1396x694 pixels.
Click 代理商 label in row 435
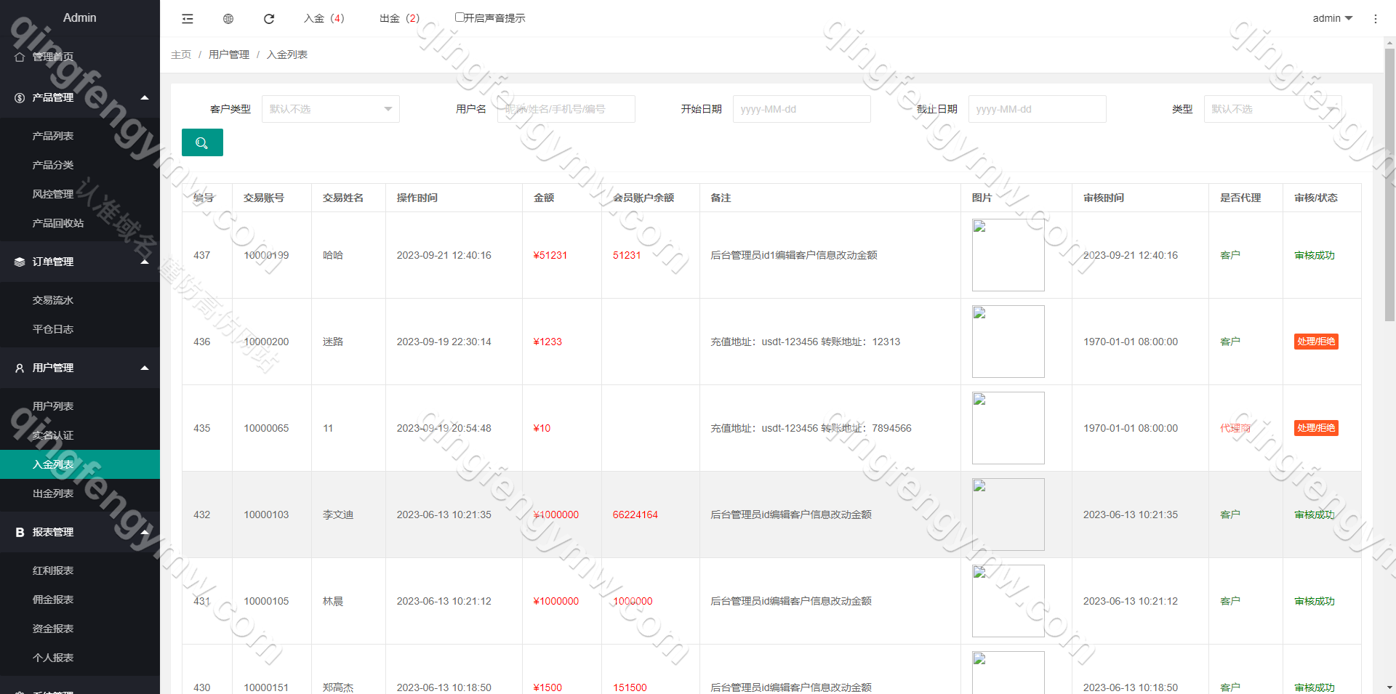(1235, 428)
